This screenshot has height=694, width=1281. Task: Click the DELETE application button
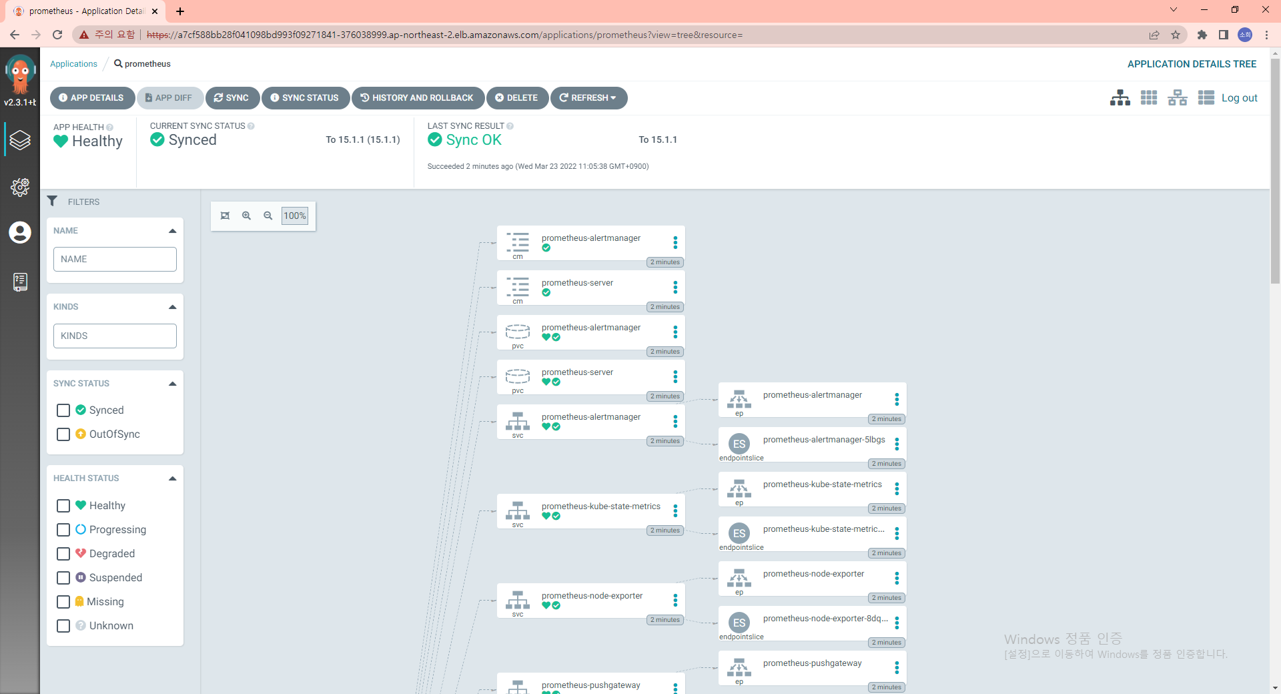(517, 98)
